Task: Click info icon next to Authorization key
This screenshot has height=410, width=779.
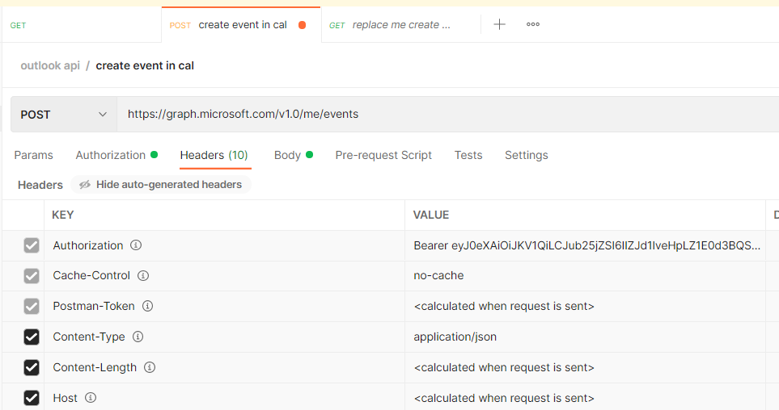Action: click(x=136, y=245)
